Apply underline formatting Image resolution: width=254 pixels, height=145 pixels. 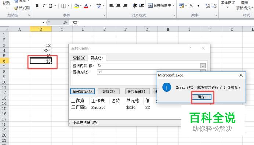click(x=50, y=6)
